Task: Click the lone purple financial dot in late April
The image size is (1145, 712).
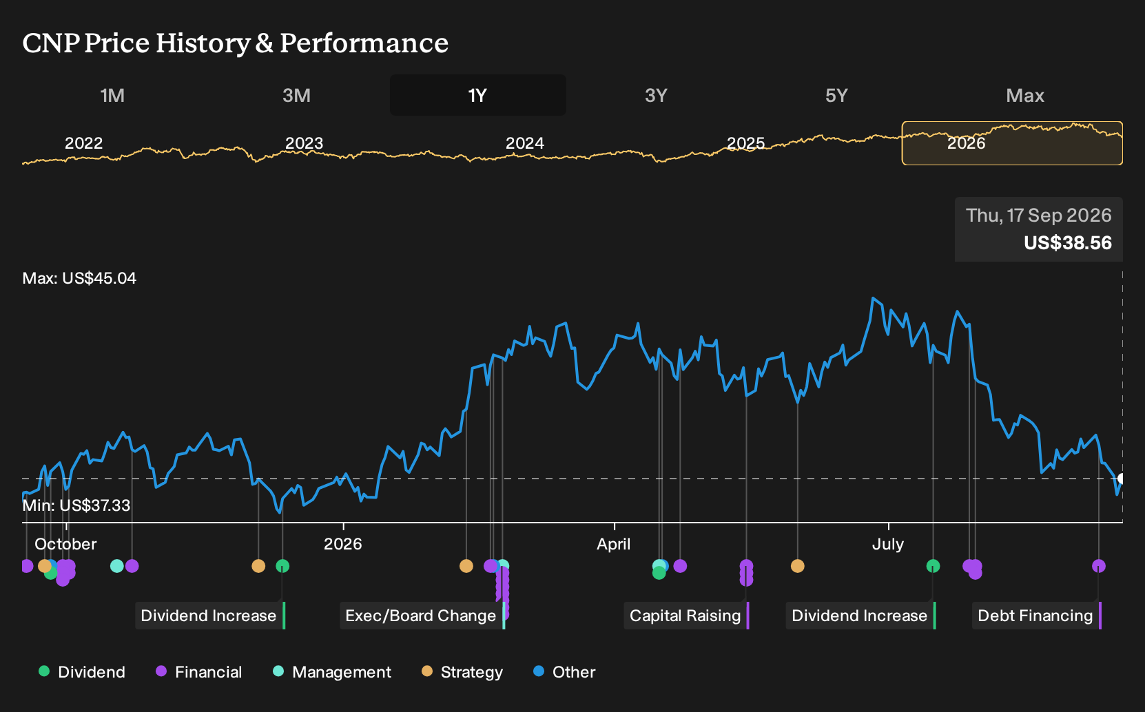Action: [x=680, y=566]
